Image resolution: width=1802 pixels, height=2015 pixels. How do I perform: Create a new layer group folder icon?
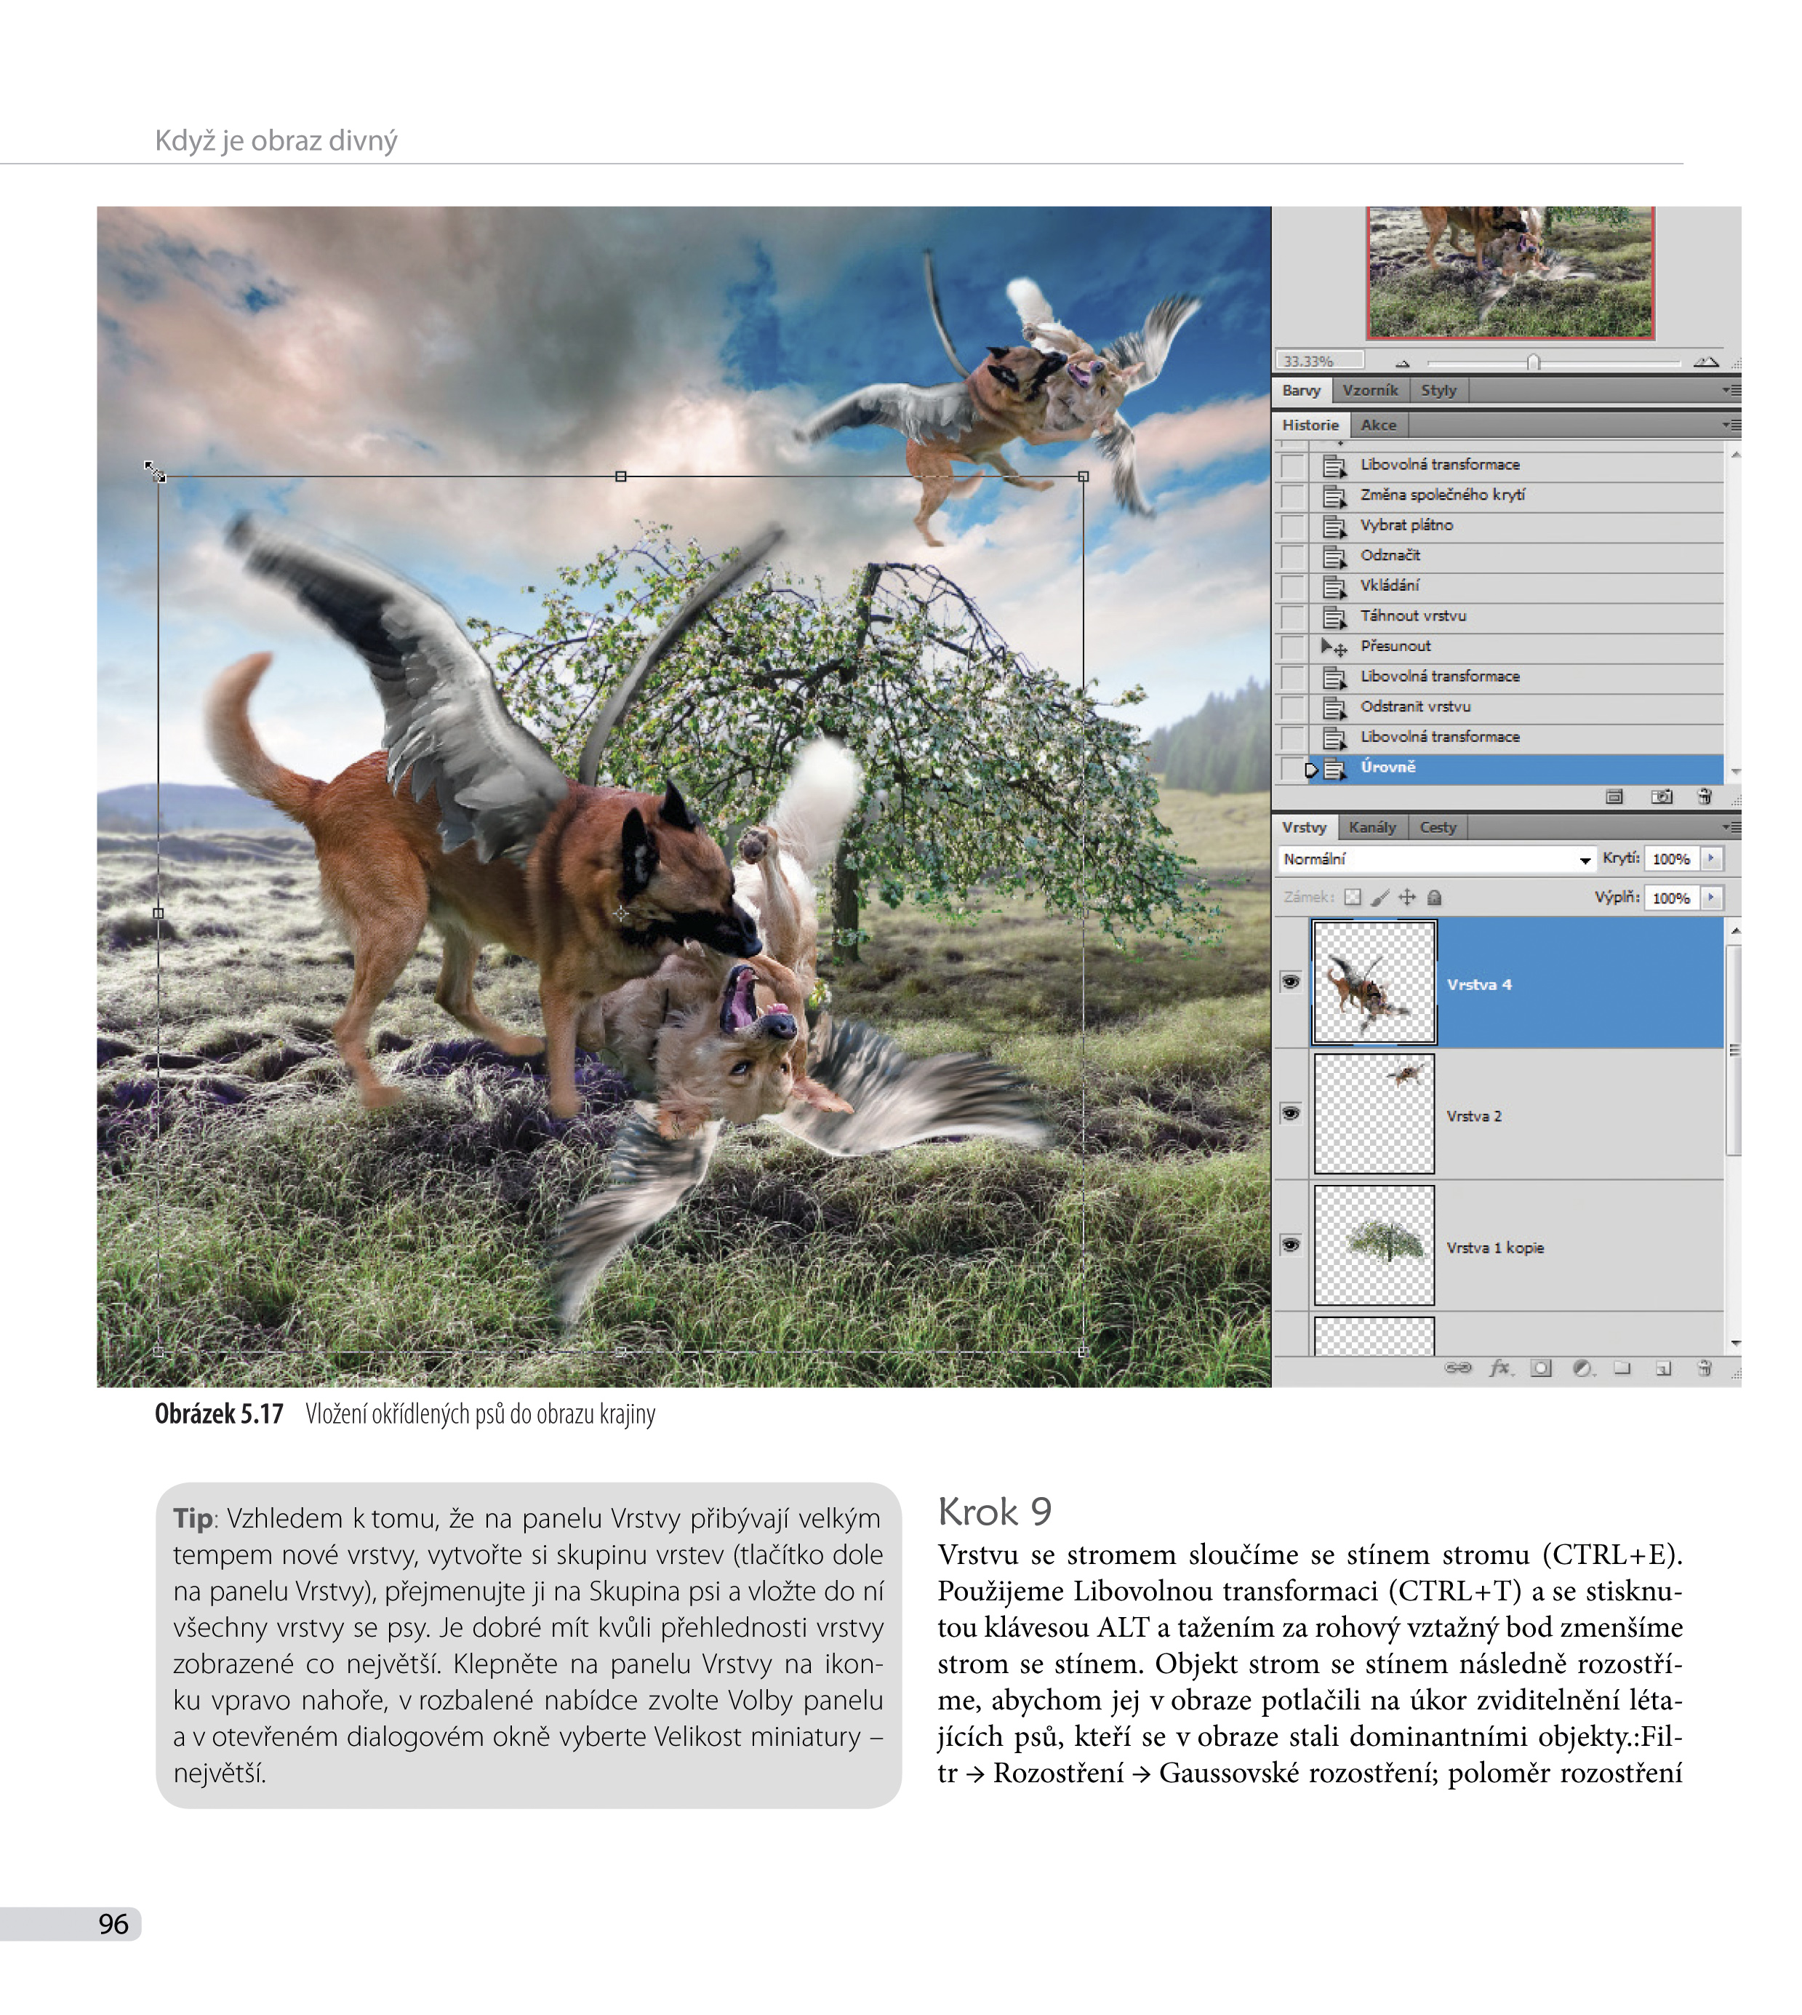(1622, 1368)
